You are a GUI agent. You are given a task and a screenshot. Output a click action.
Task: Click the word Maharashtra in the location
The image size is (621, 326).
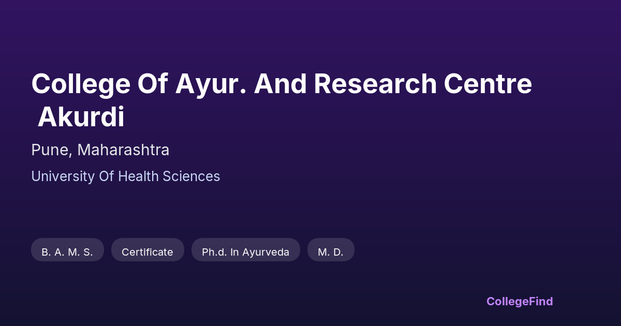123,150
